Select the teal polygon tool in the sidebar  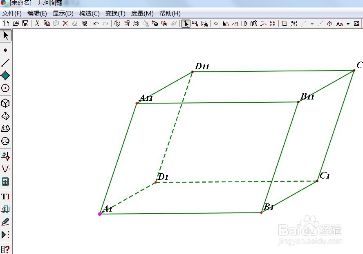tap(5, 75)
